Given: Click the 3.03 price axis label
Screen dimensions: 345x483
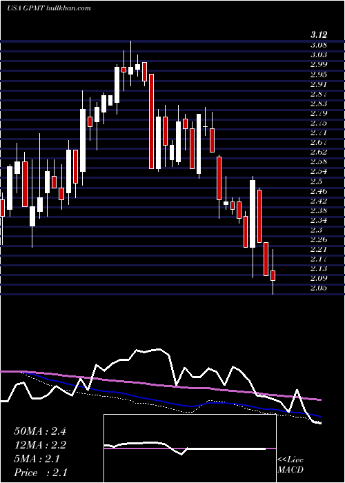Looking at the screenshot, I should click(x=319, y=55).
